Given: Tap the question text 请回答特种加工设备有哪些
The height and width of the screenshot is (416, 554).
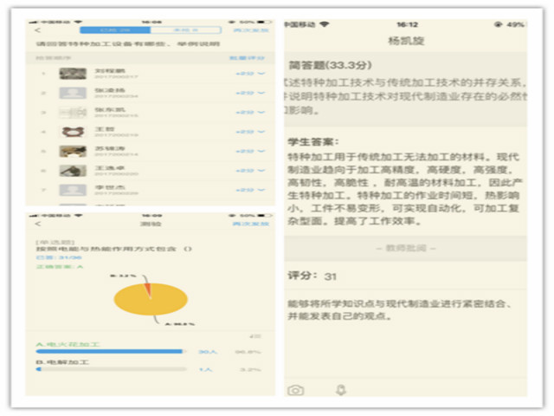Looking at the screenshot, I should [x=128, y=44].
